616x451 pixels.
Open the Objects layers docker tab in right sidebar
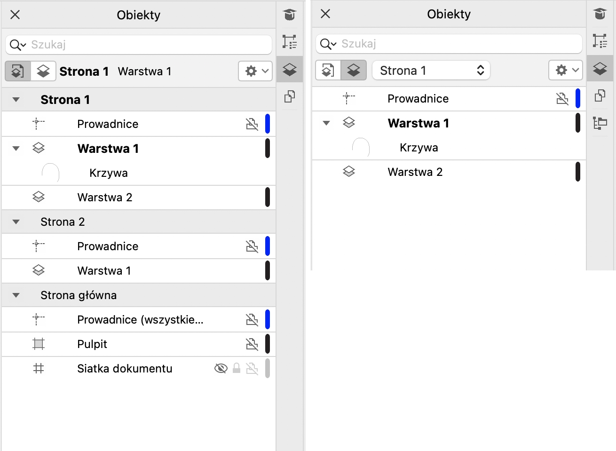[600, 69]
